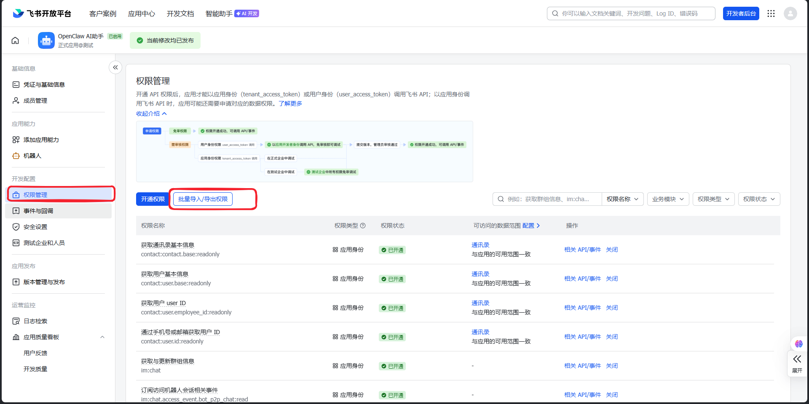Image resolution: width=809 pixels, height=404 pixels.
Task: Click the 开通权限 button
Action: [153, 199]
